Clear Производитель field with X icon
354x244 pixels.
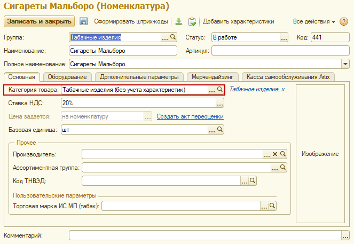tap(275, 154)
